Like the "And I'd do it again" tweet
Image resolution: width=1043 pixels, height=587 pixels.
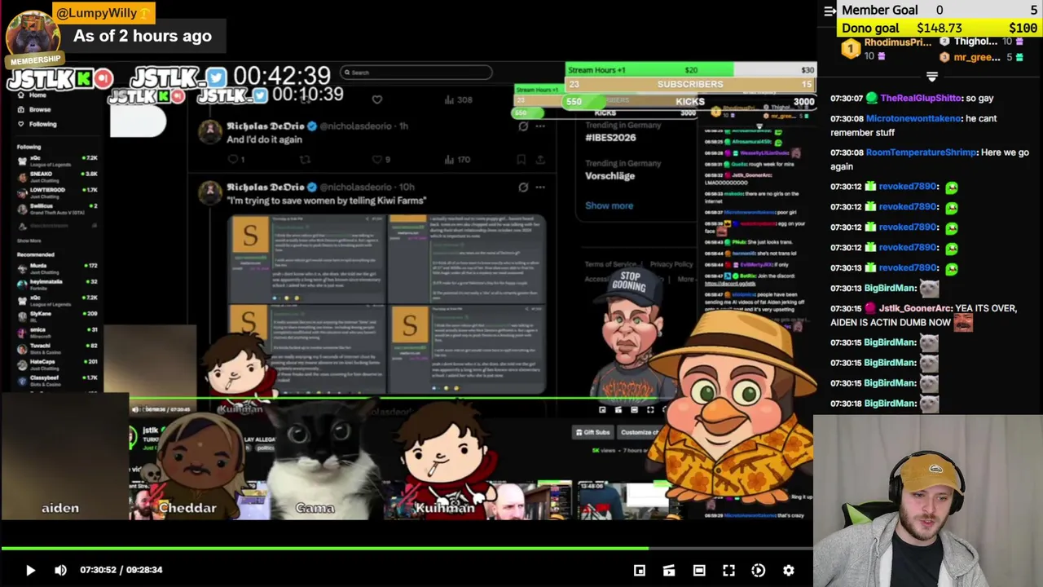tap(377, 160)
